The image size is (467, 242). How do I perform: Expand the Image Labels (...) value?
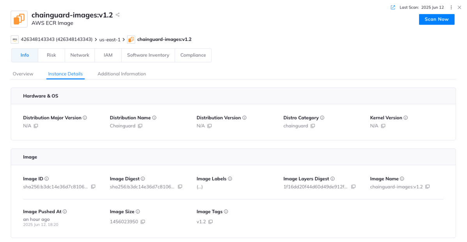(x=200, y=187)
